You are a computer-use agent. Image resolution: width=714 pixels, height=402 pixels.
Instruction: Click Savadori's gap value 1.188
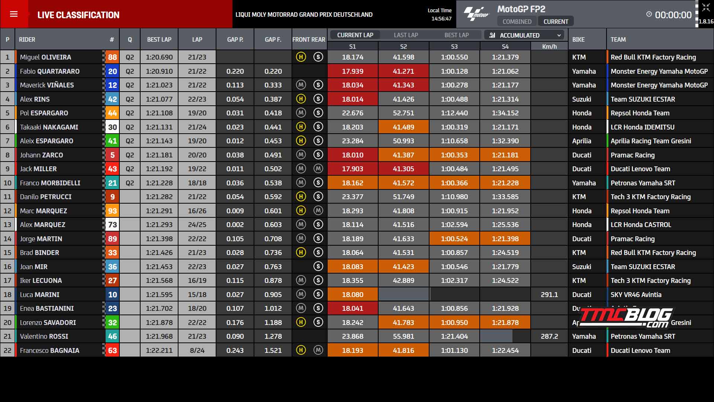point(273,322)
